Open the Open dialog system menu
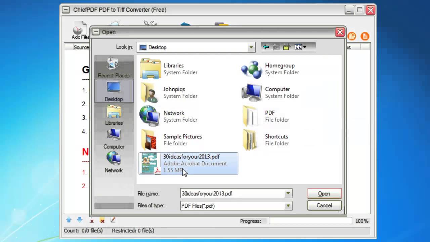This screenshot has height=242, width=430. pyautogui.click(x=96, y=32)
